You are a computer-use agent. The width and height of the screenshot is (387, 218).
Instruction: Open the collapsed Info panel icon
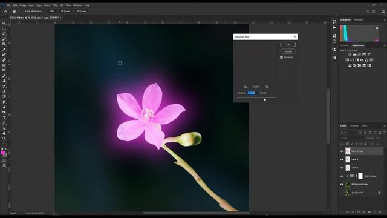click(x=334, y=41)
